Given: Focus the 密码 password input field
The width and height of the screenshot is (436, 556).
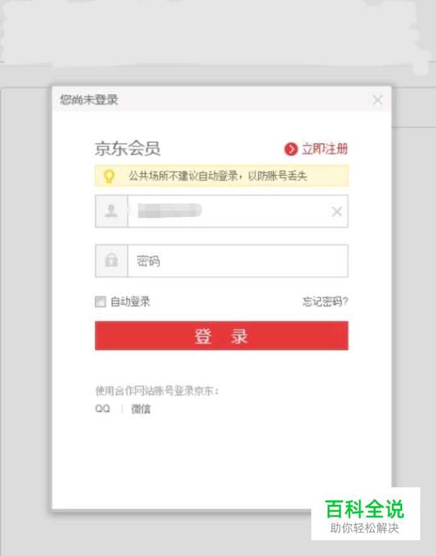Looking at the screenshot, I should (x=238, y=260).
